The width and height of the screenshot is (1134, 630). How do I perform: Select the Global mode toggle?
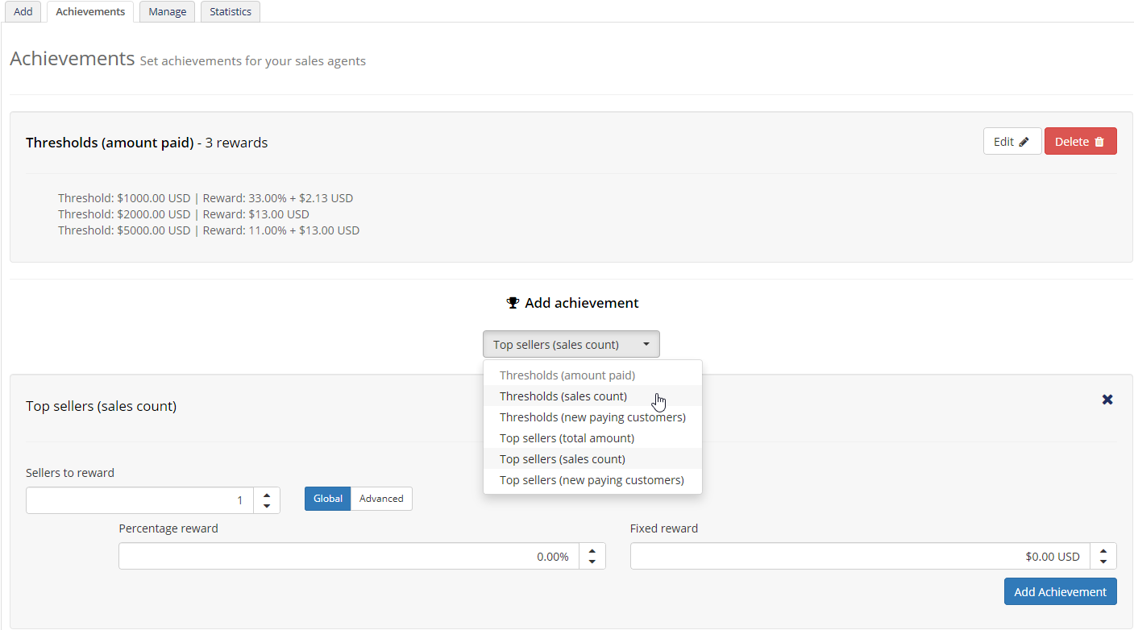pyautogui.click(x=327, y=499)
